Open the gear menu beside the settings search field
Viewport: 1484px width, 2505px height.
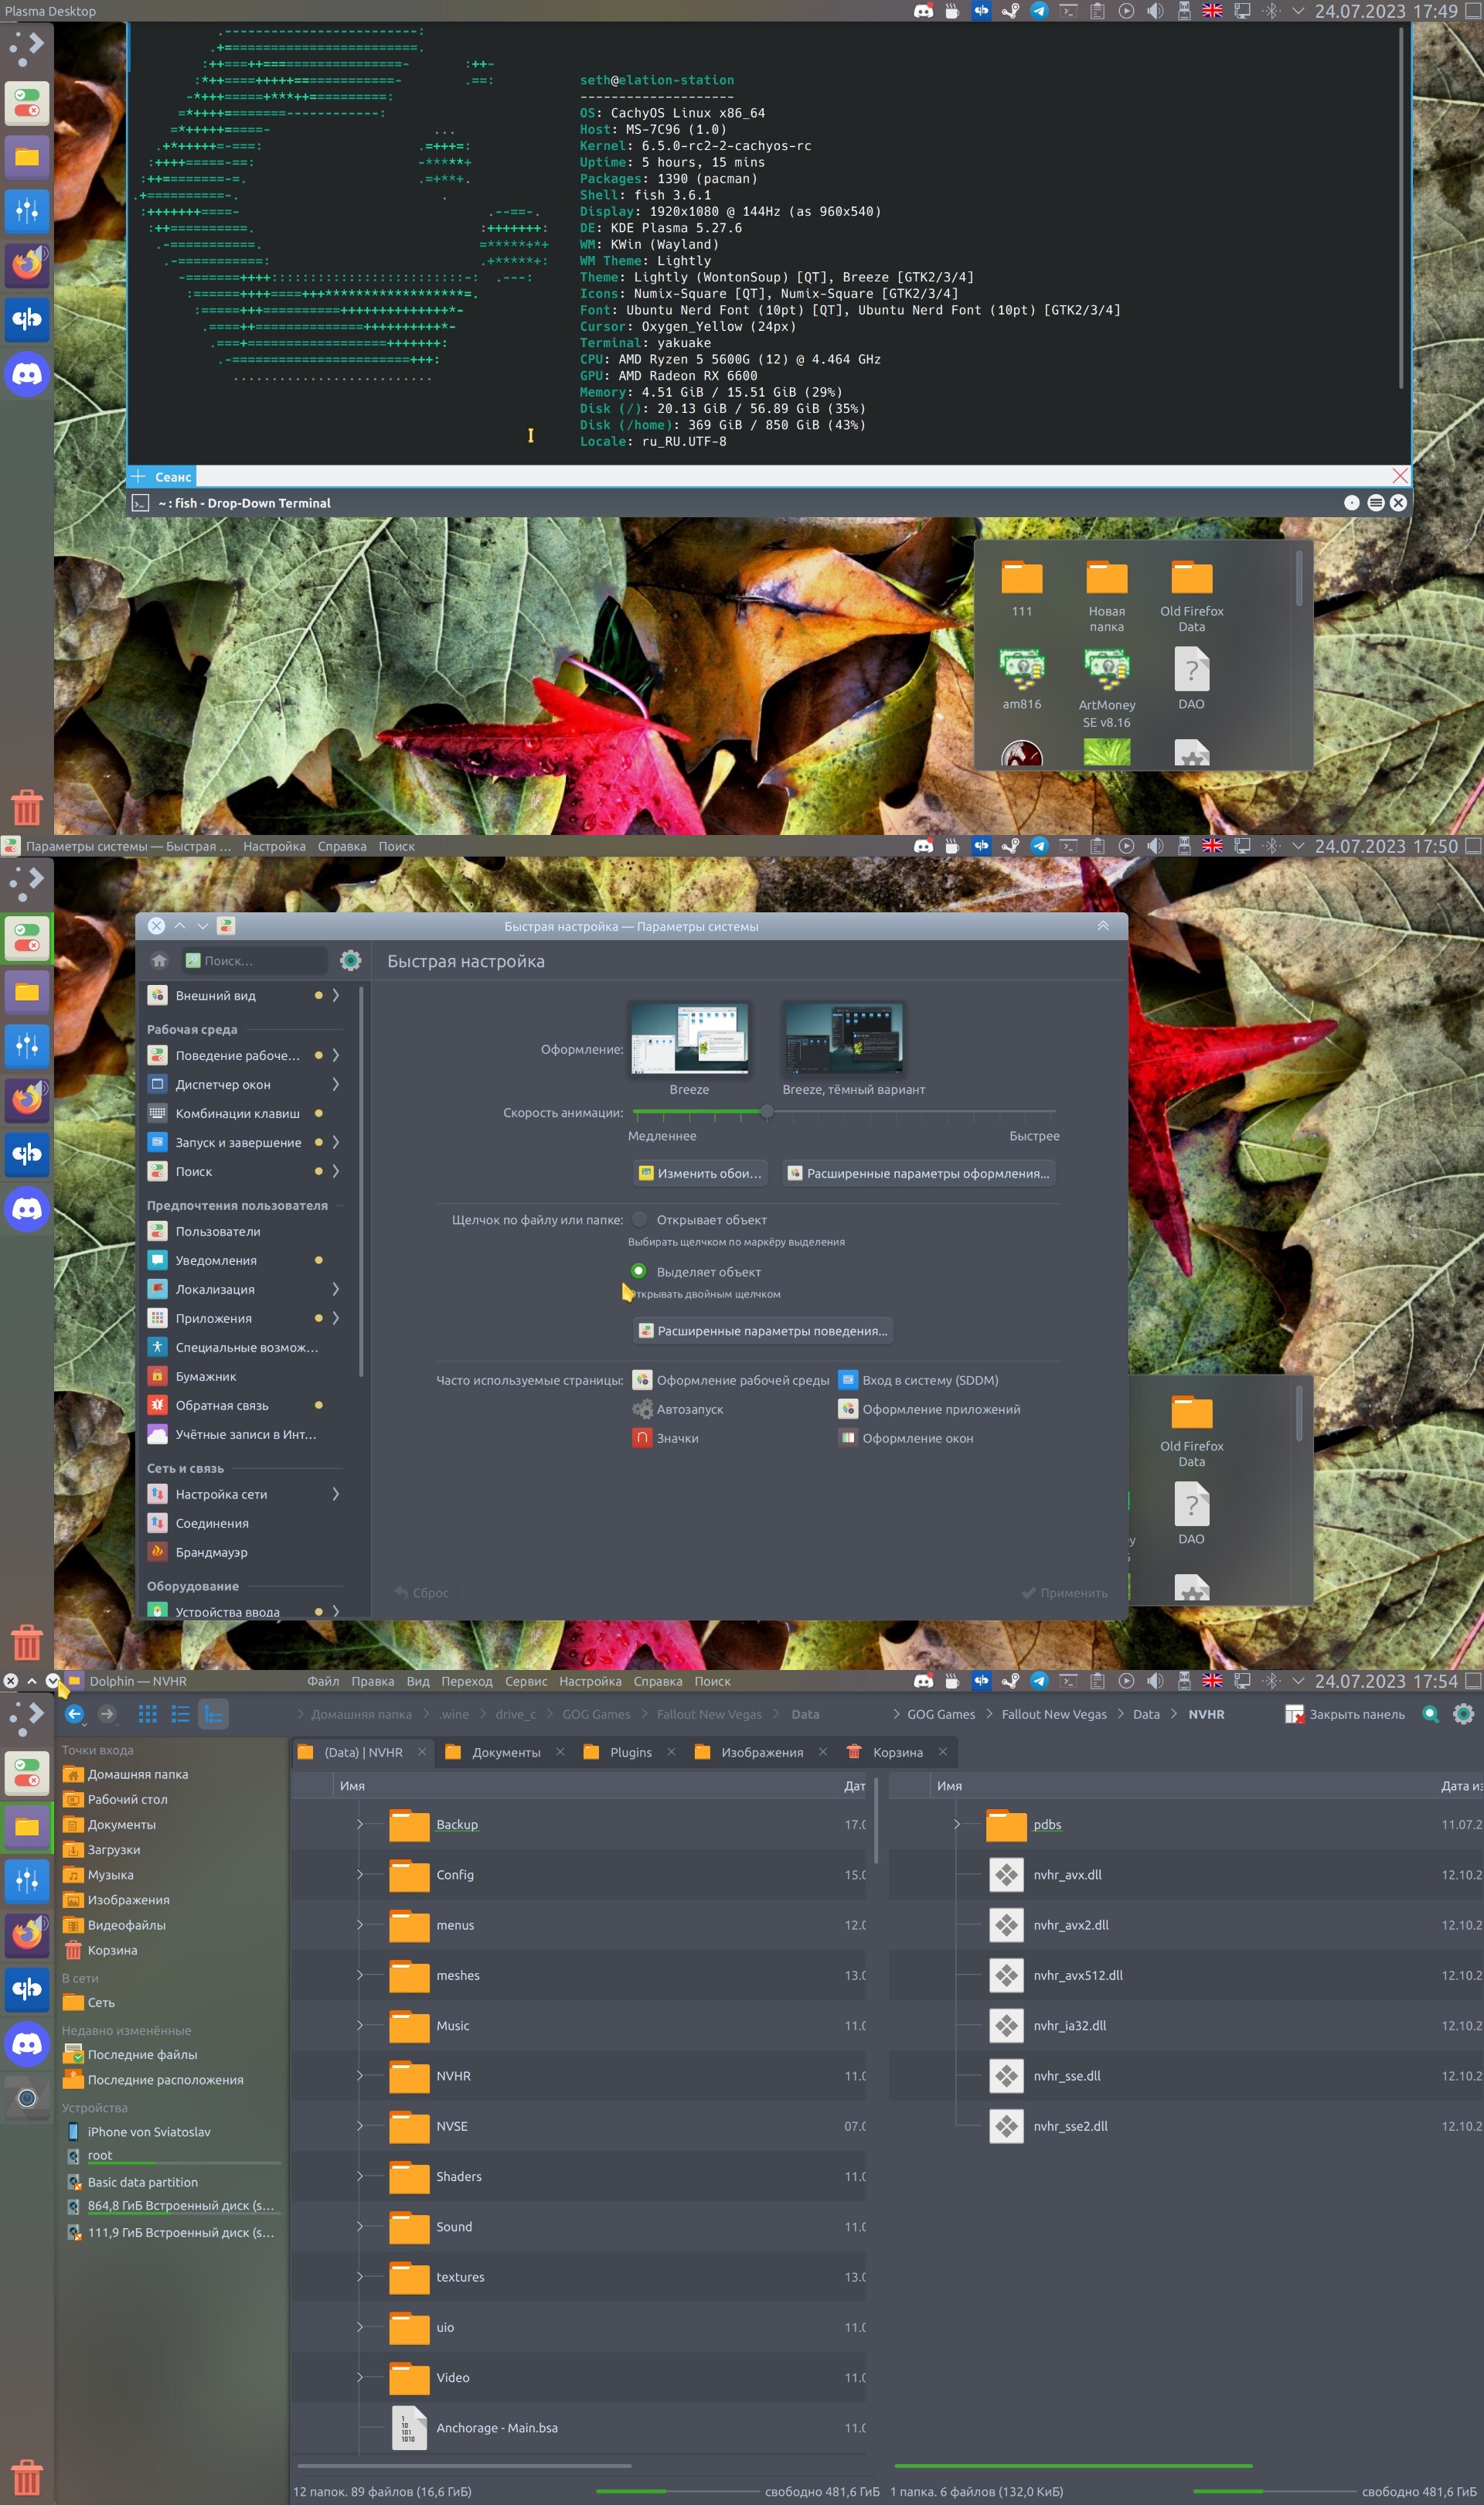pyautogui.click(x=350, y=961)
